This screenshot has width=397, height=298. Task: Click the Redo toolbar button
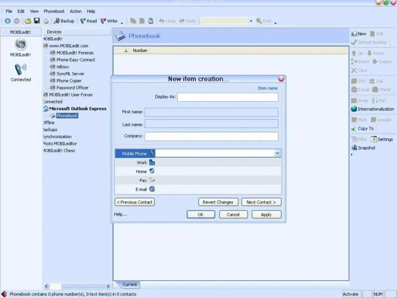tap(188, 21)
